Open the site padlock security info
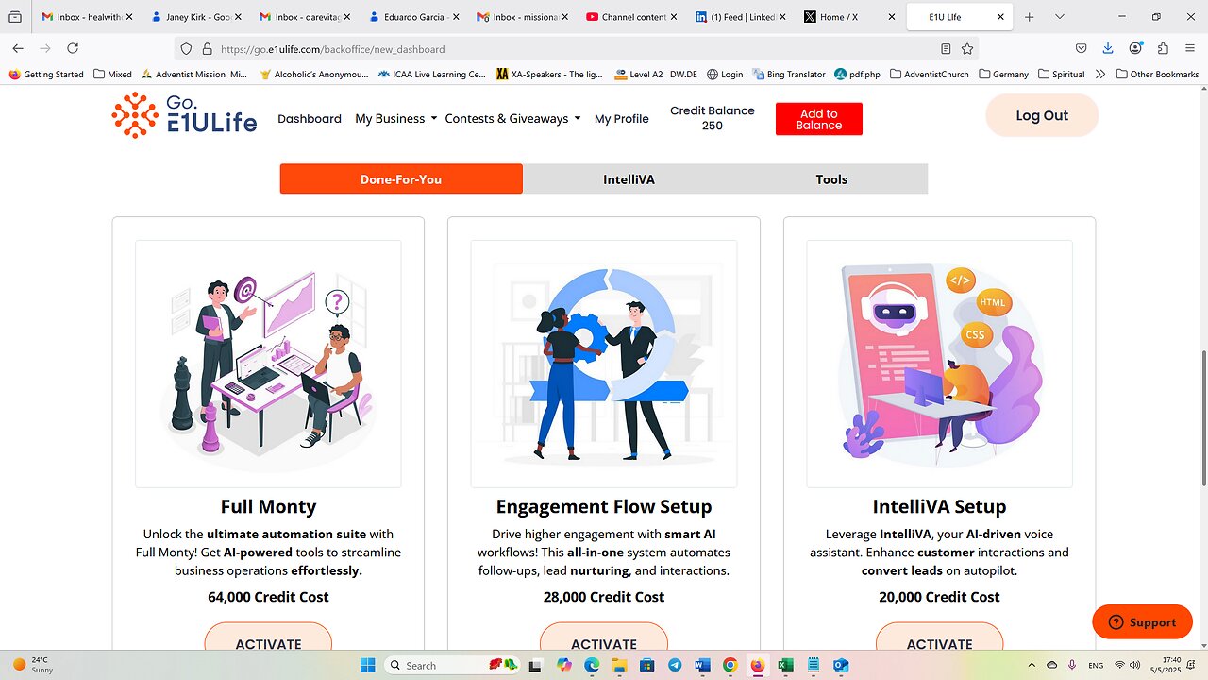The width and height of the screenshot is (1208, 680). (207, 49)
